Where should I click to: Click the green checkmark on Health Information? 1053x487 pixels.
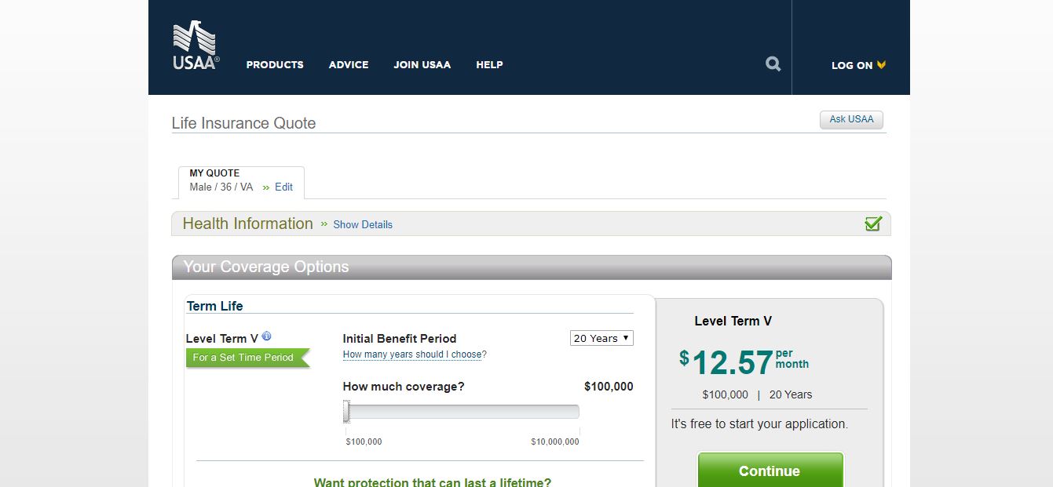point(872,223)
